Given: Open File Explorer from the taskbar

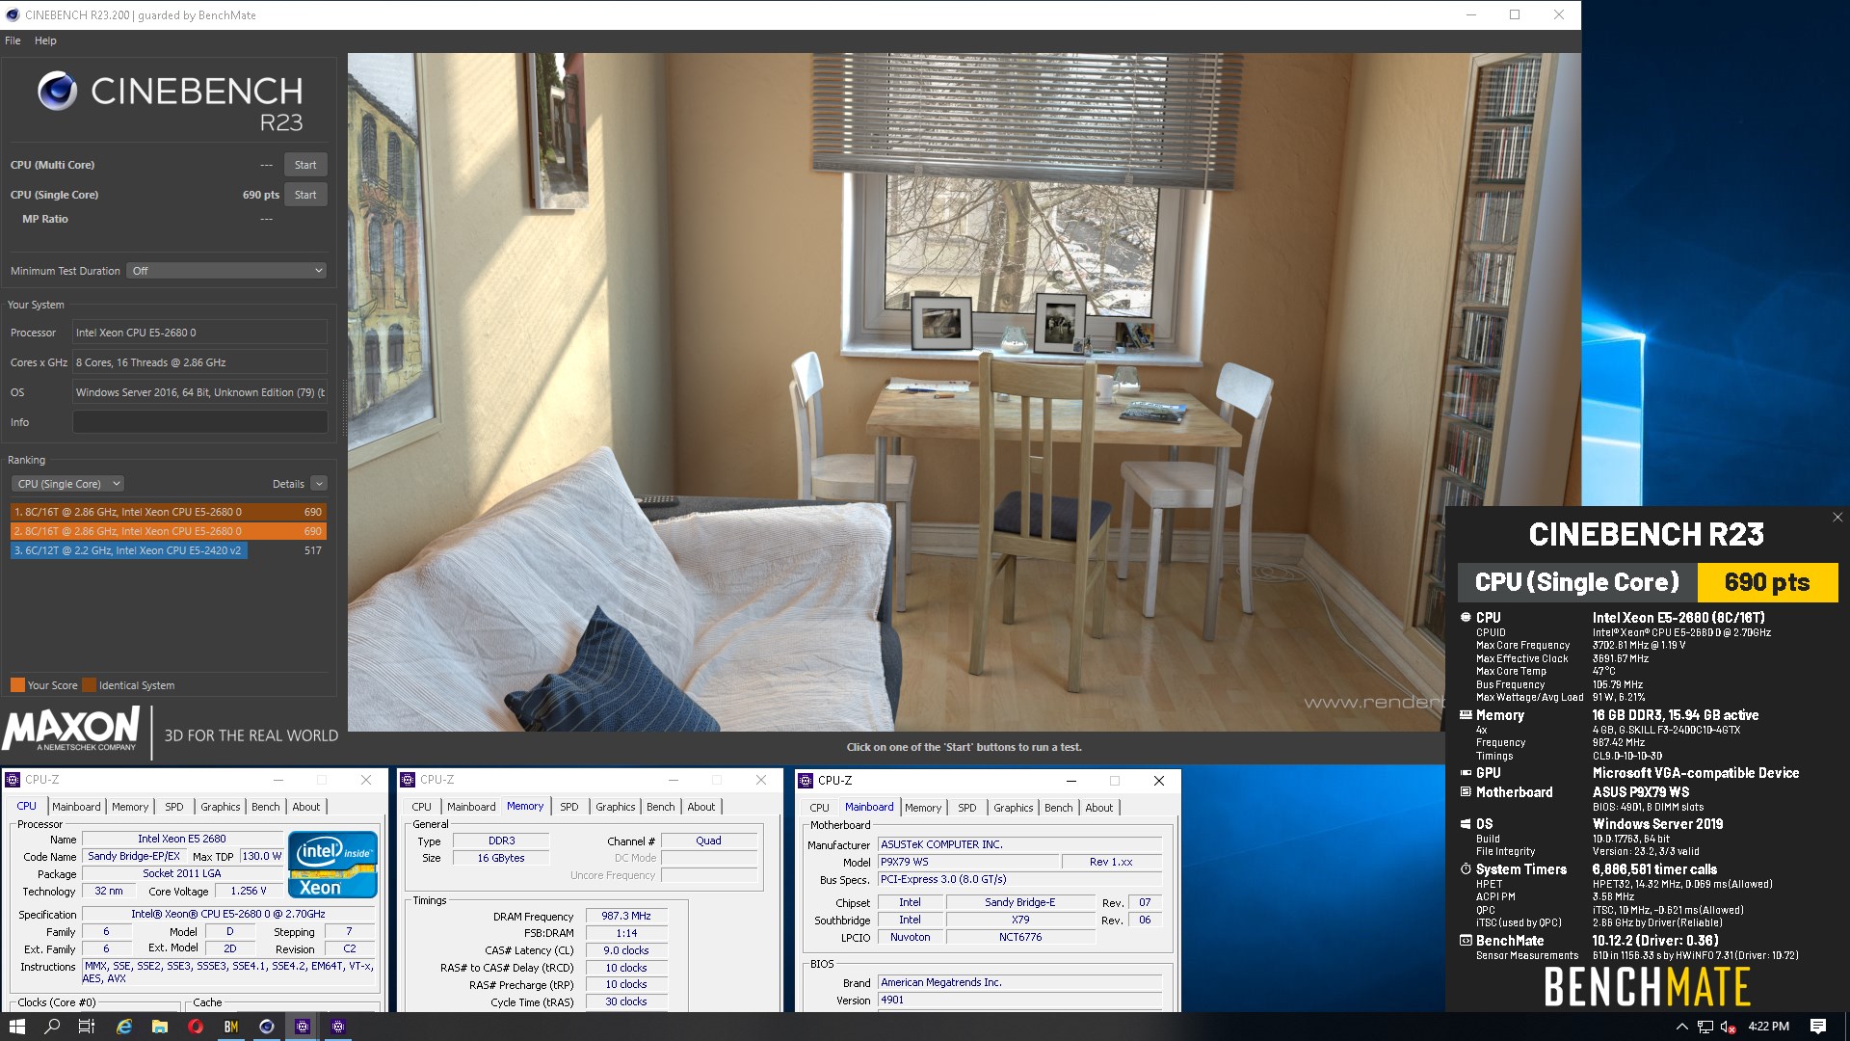Looking at the screenshot, I should click(x=159, y=1027).
